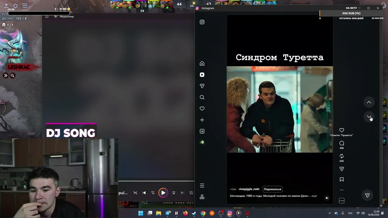
Task: Like the reel with the heart icon
Action: (x=342, y=130)
